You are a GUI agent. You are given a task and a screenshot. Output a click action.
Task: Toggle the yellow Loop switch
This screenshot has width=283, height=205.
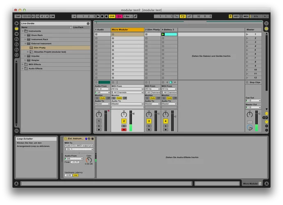pyautogui.click(x=183, y=16)
